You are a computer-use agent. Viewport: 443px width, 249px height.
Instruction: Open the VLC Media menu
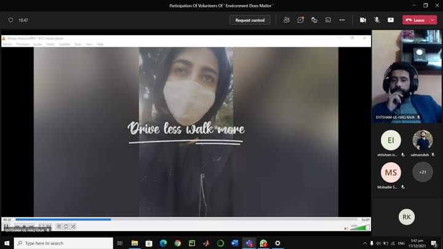click(x=8, y=44)
